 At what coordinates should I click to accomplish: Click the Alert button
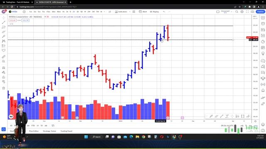[x=143, y=12]
